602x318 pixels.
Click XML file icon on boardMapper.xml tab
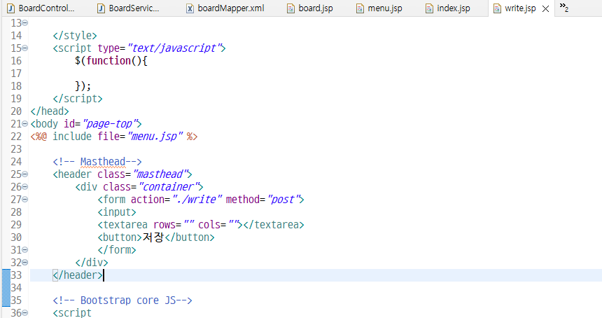pos(190,8)
